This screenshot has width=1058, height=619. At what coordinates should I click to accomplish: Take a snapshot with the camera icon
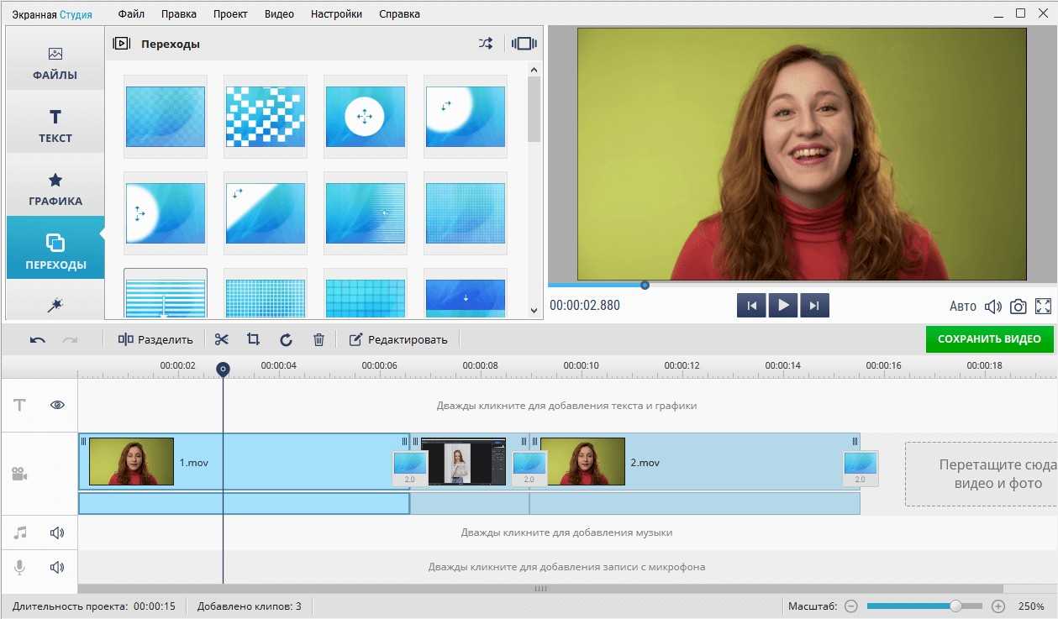(1018, 307)
